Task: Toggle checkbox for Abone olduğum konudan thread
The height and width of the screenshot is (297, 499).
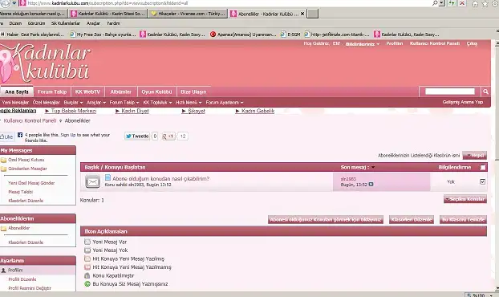Action: pos(482,181)
